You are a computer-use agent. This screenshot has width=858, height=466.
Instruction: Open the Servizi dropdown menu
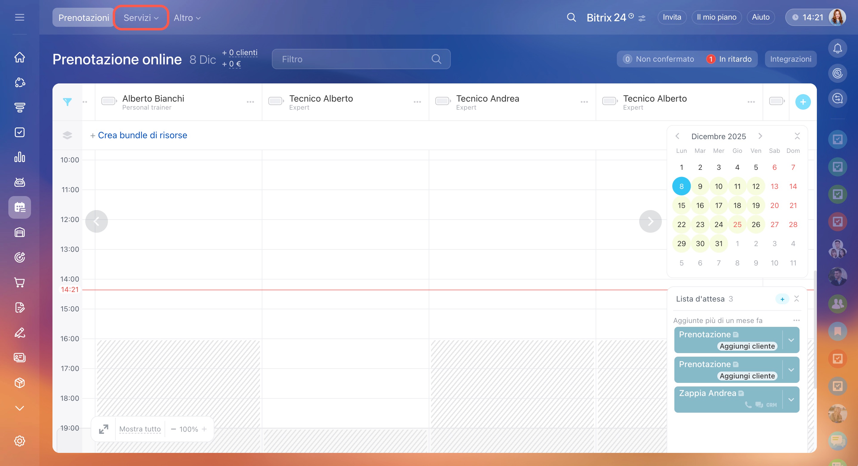tap(141, 18)
